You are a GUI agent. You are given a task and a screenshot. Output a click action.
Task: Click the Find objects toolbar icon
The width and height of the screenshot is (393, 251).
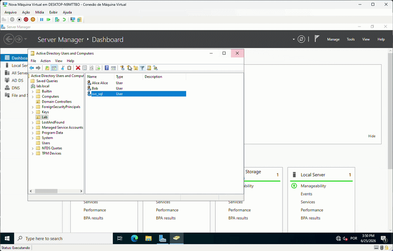pos(149,68)
